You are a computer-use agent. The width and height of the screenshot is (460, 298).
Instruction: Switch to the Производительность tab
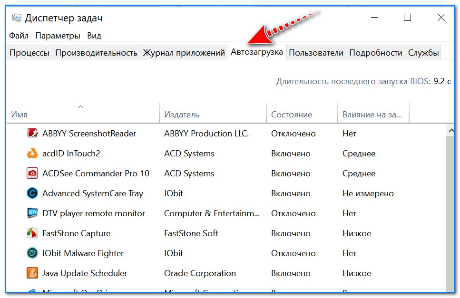click(96, 53)
